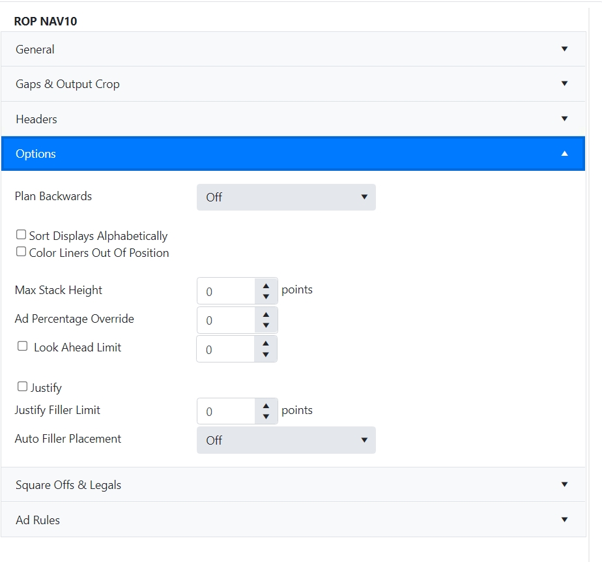Viewport: 602px width, 562px height.
Task: Increase Max Stack Height with up arrow
Action: point(266,286)
